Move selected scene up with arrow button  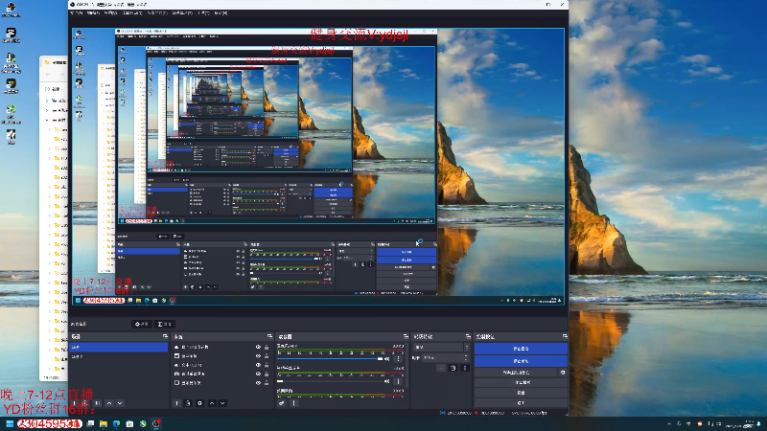(x=109, y=403)
